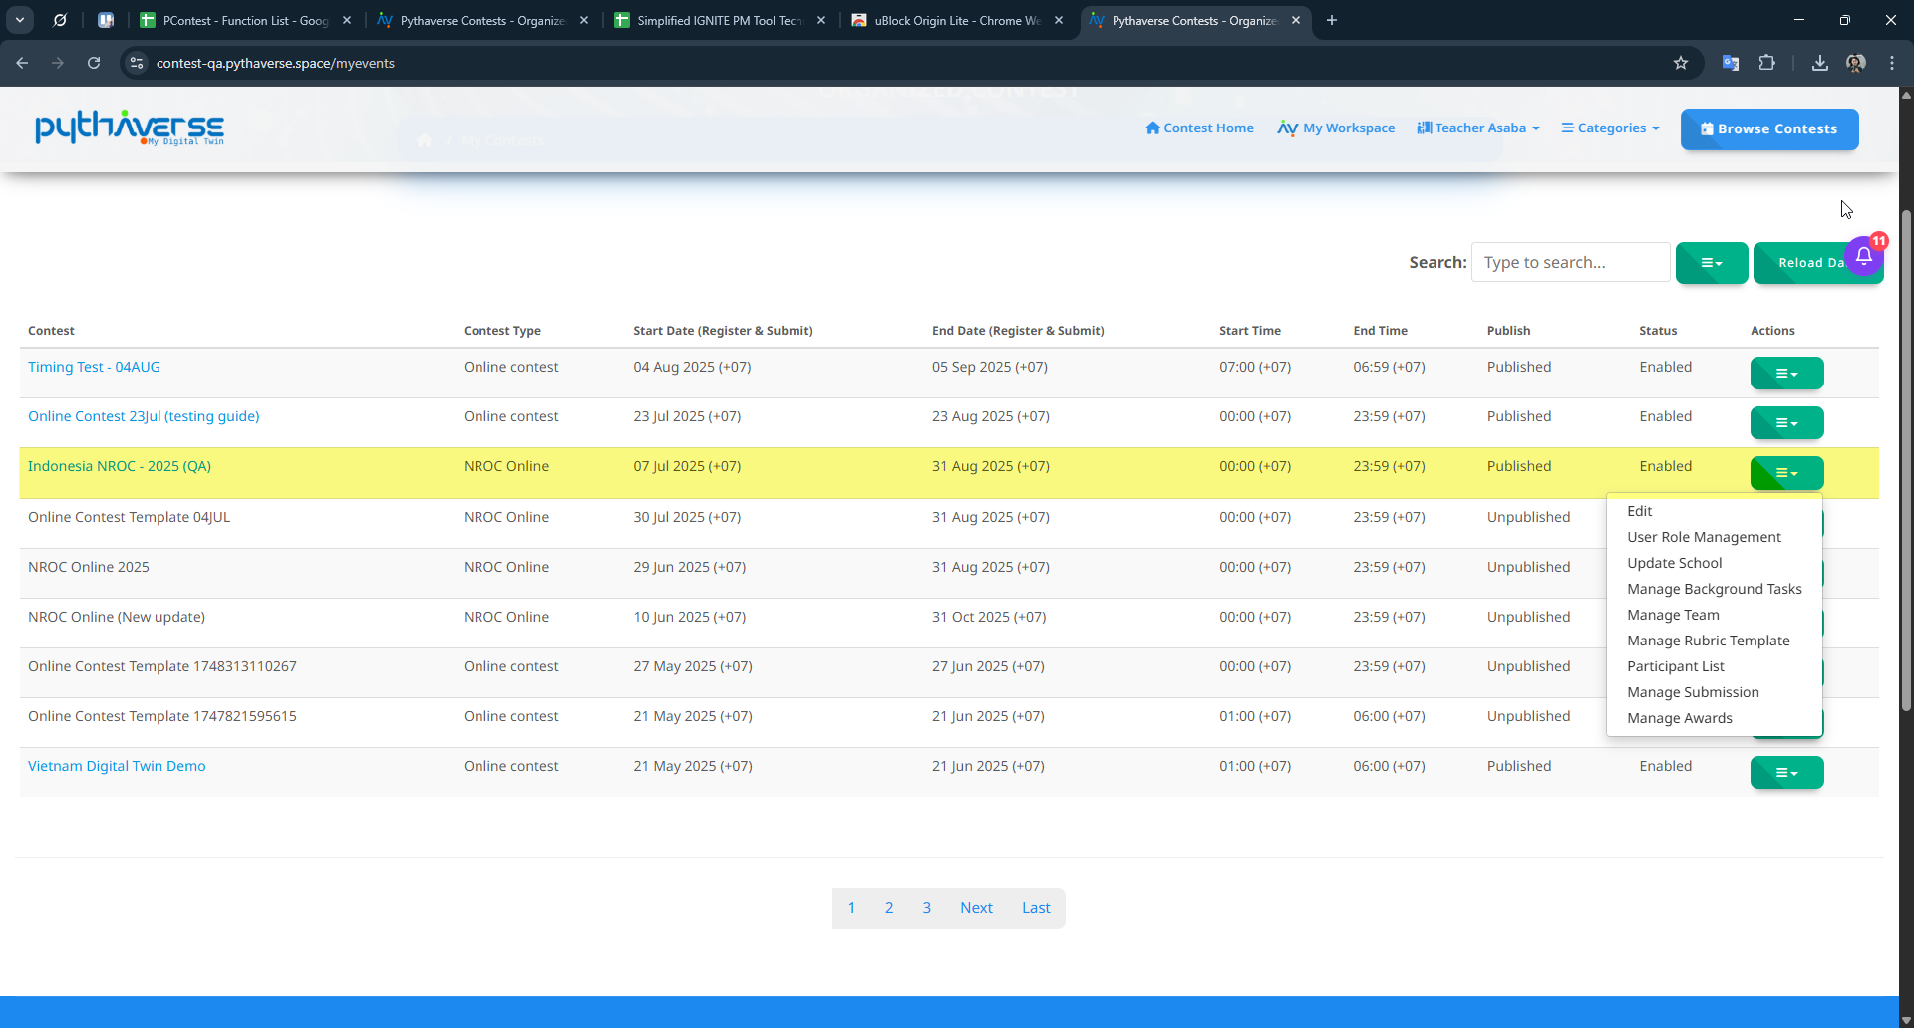Open the Chrome profile avatar

pos(1856,63)
